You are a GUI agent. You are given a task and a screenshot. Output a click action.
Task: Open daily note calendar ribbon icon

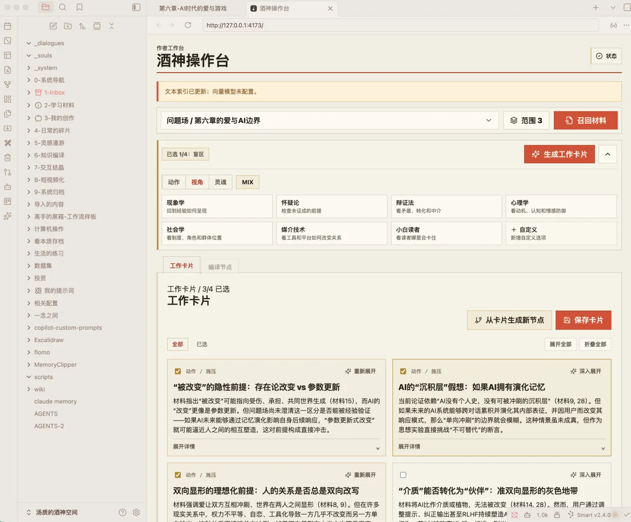click(7, 26)
